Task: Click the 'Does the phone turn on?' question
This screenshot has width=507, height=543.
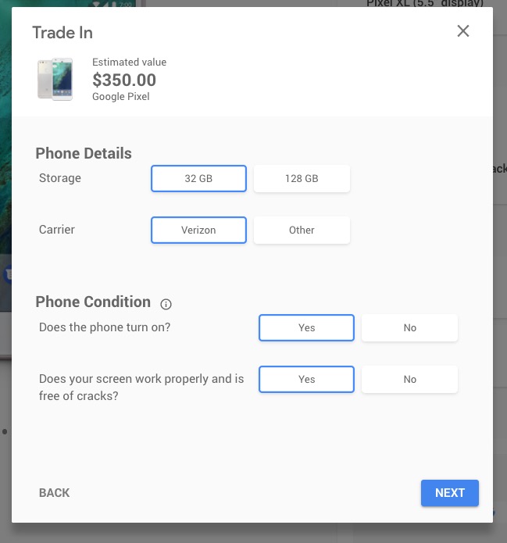Action: tap(105, 327)
